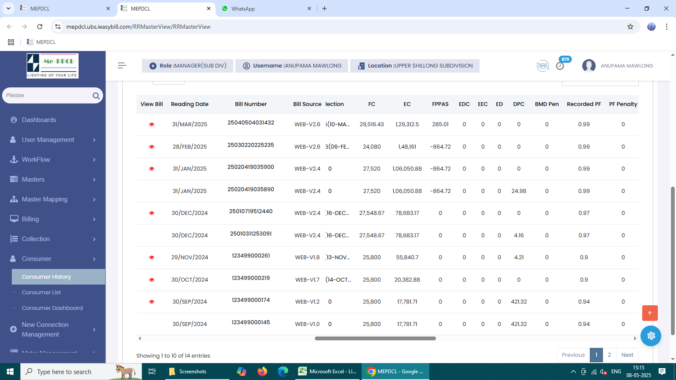Image resolution: width=676 pixels, height=380 pixels.
Task: Open the MEPDCL bookmark in bookmarks bar
Action: coord(41,42)
